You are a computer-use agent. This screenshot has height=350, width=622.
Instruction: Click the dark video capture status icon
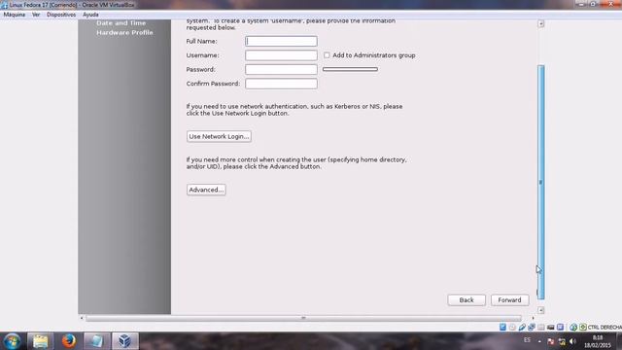(x=551, y=327)
